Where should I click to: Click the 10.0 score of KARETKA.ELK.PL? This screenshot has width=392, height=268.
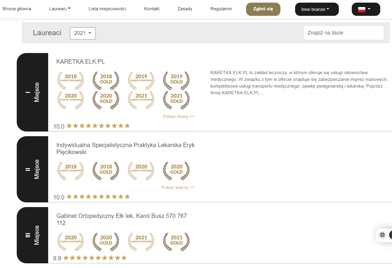59,126
